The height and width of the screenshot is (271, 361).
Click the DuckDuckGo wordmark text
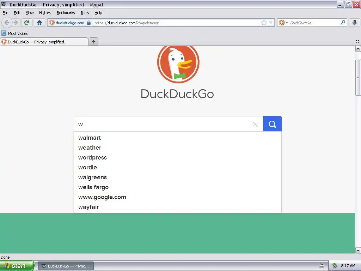coord(177,94)
